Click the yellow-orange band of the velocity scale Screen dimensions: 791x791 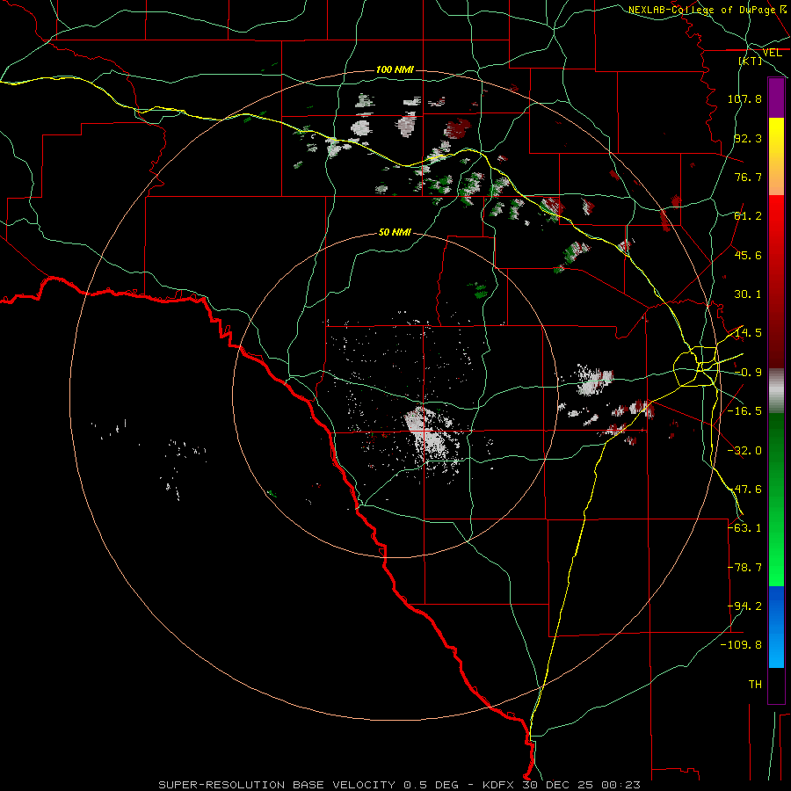click(x=776, y=156)
